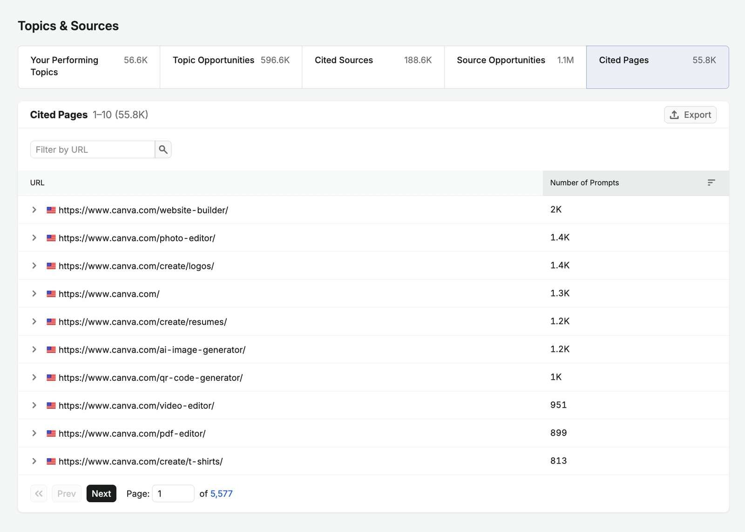Image resolution: width=745 pixels, height=532 pixels.
Task: Open the 5,577 last page link
Action: 221,494
